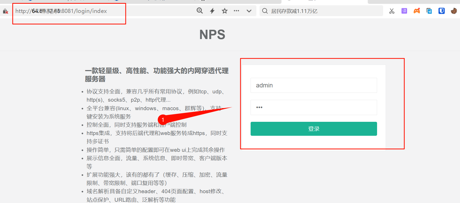Screen dimensions: 460x203
Task: Click the password field with dots
Action: (314, 107)
